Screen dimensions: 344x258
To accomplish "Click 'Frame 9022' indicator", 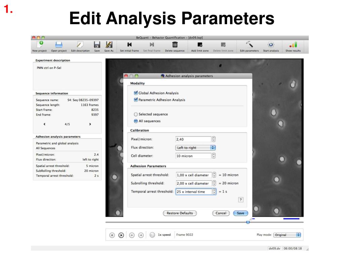I will click(x=184, y=235).
